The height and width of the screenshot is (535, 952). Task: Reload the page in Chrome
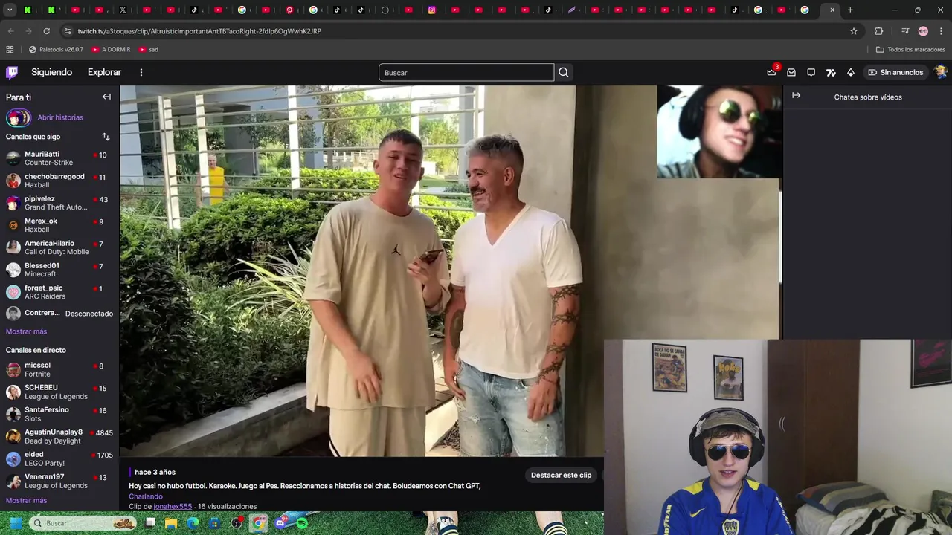click(46, 31)
